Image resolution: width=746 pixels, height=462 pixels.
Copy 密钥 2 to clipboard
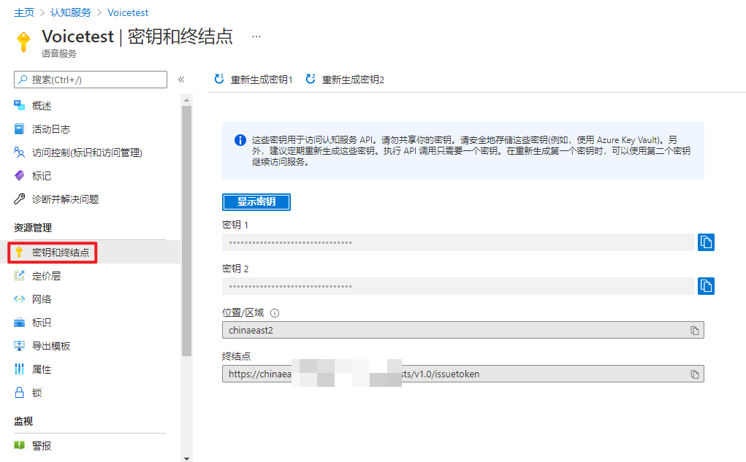click(706, 285)
